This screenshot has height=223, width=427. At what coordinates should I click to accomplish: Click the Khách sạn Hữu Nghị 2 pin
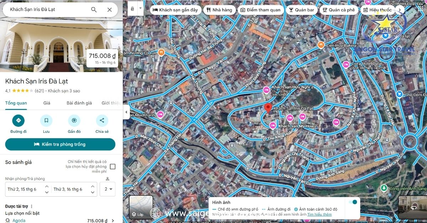coord(266,90)
